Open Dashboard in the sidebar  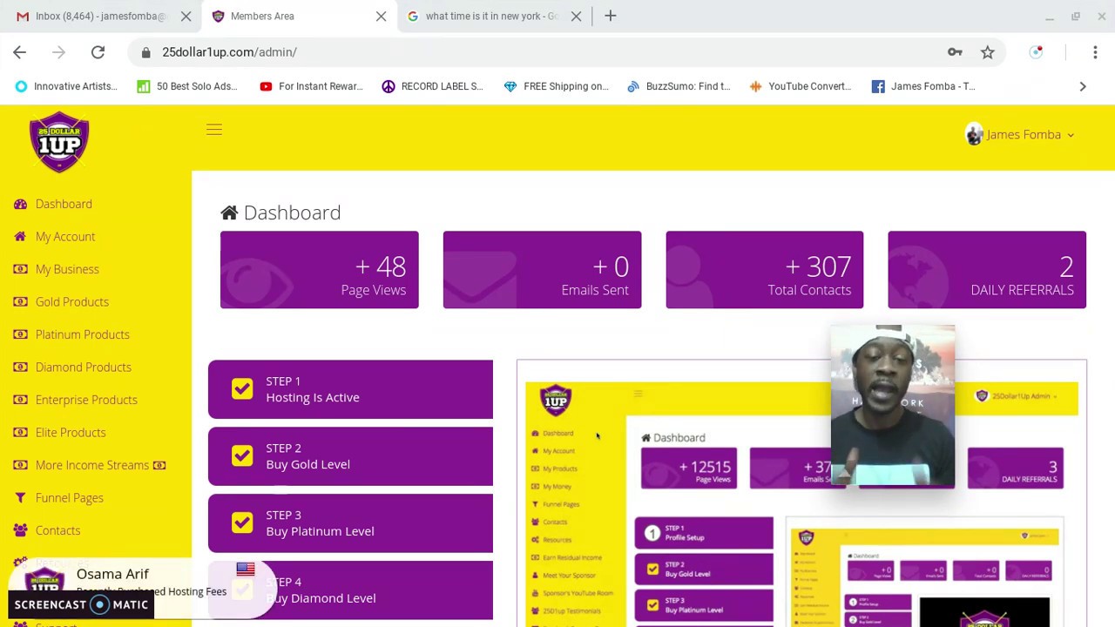coord(64,204)
